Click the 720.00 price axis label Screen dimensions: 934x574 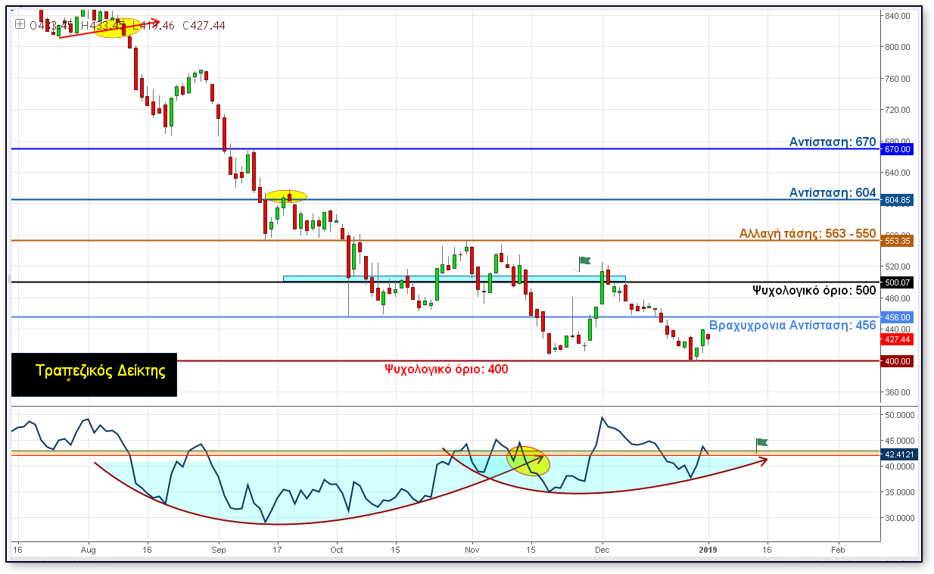coord(896,110)
